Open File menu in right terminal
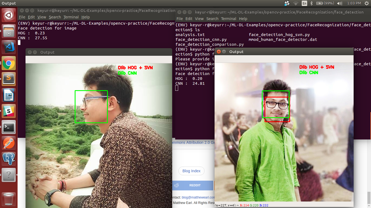This screenshot has width=371, height=208. pos(180,19)
